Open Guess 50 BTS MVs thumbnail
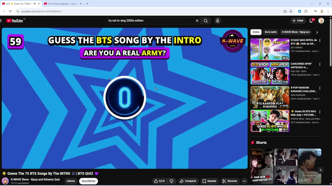332x186 pixels. pyautogui.click(x=270, y=121)
